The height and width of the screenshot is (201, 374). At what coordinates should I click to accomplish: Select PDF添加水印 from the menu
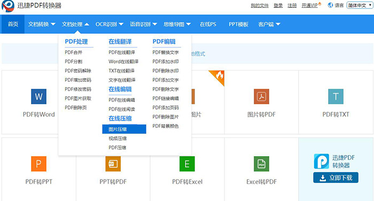click(166, 61)
